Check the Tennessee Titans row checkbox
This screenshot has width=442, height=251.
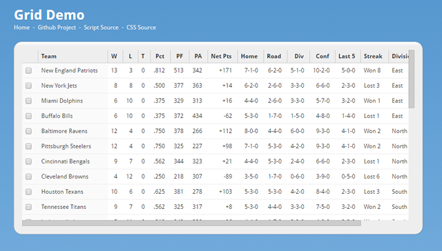point(28,208)
